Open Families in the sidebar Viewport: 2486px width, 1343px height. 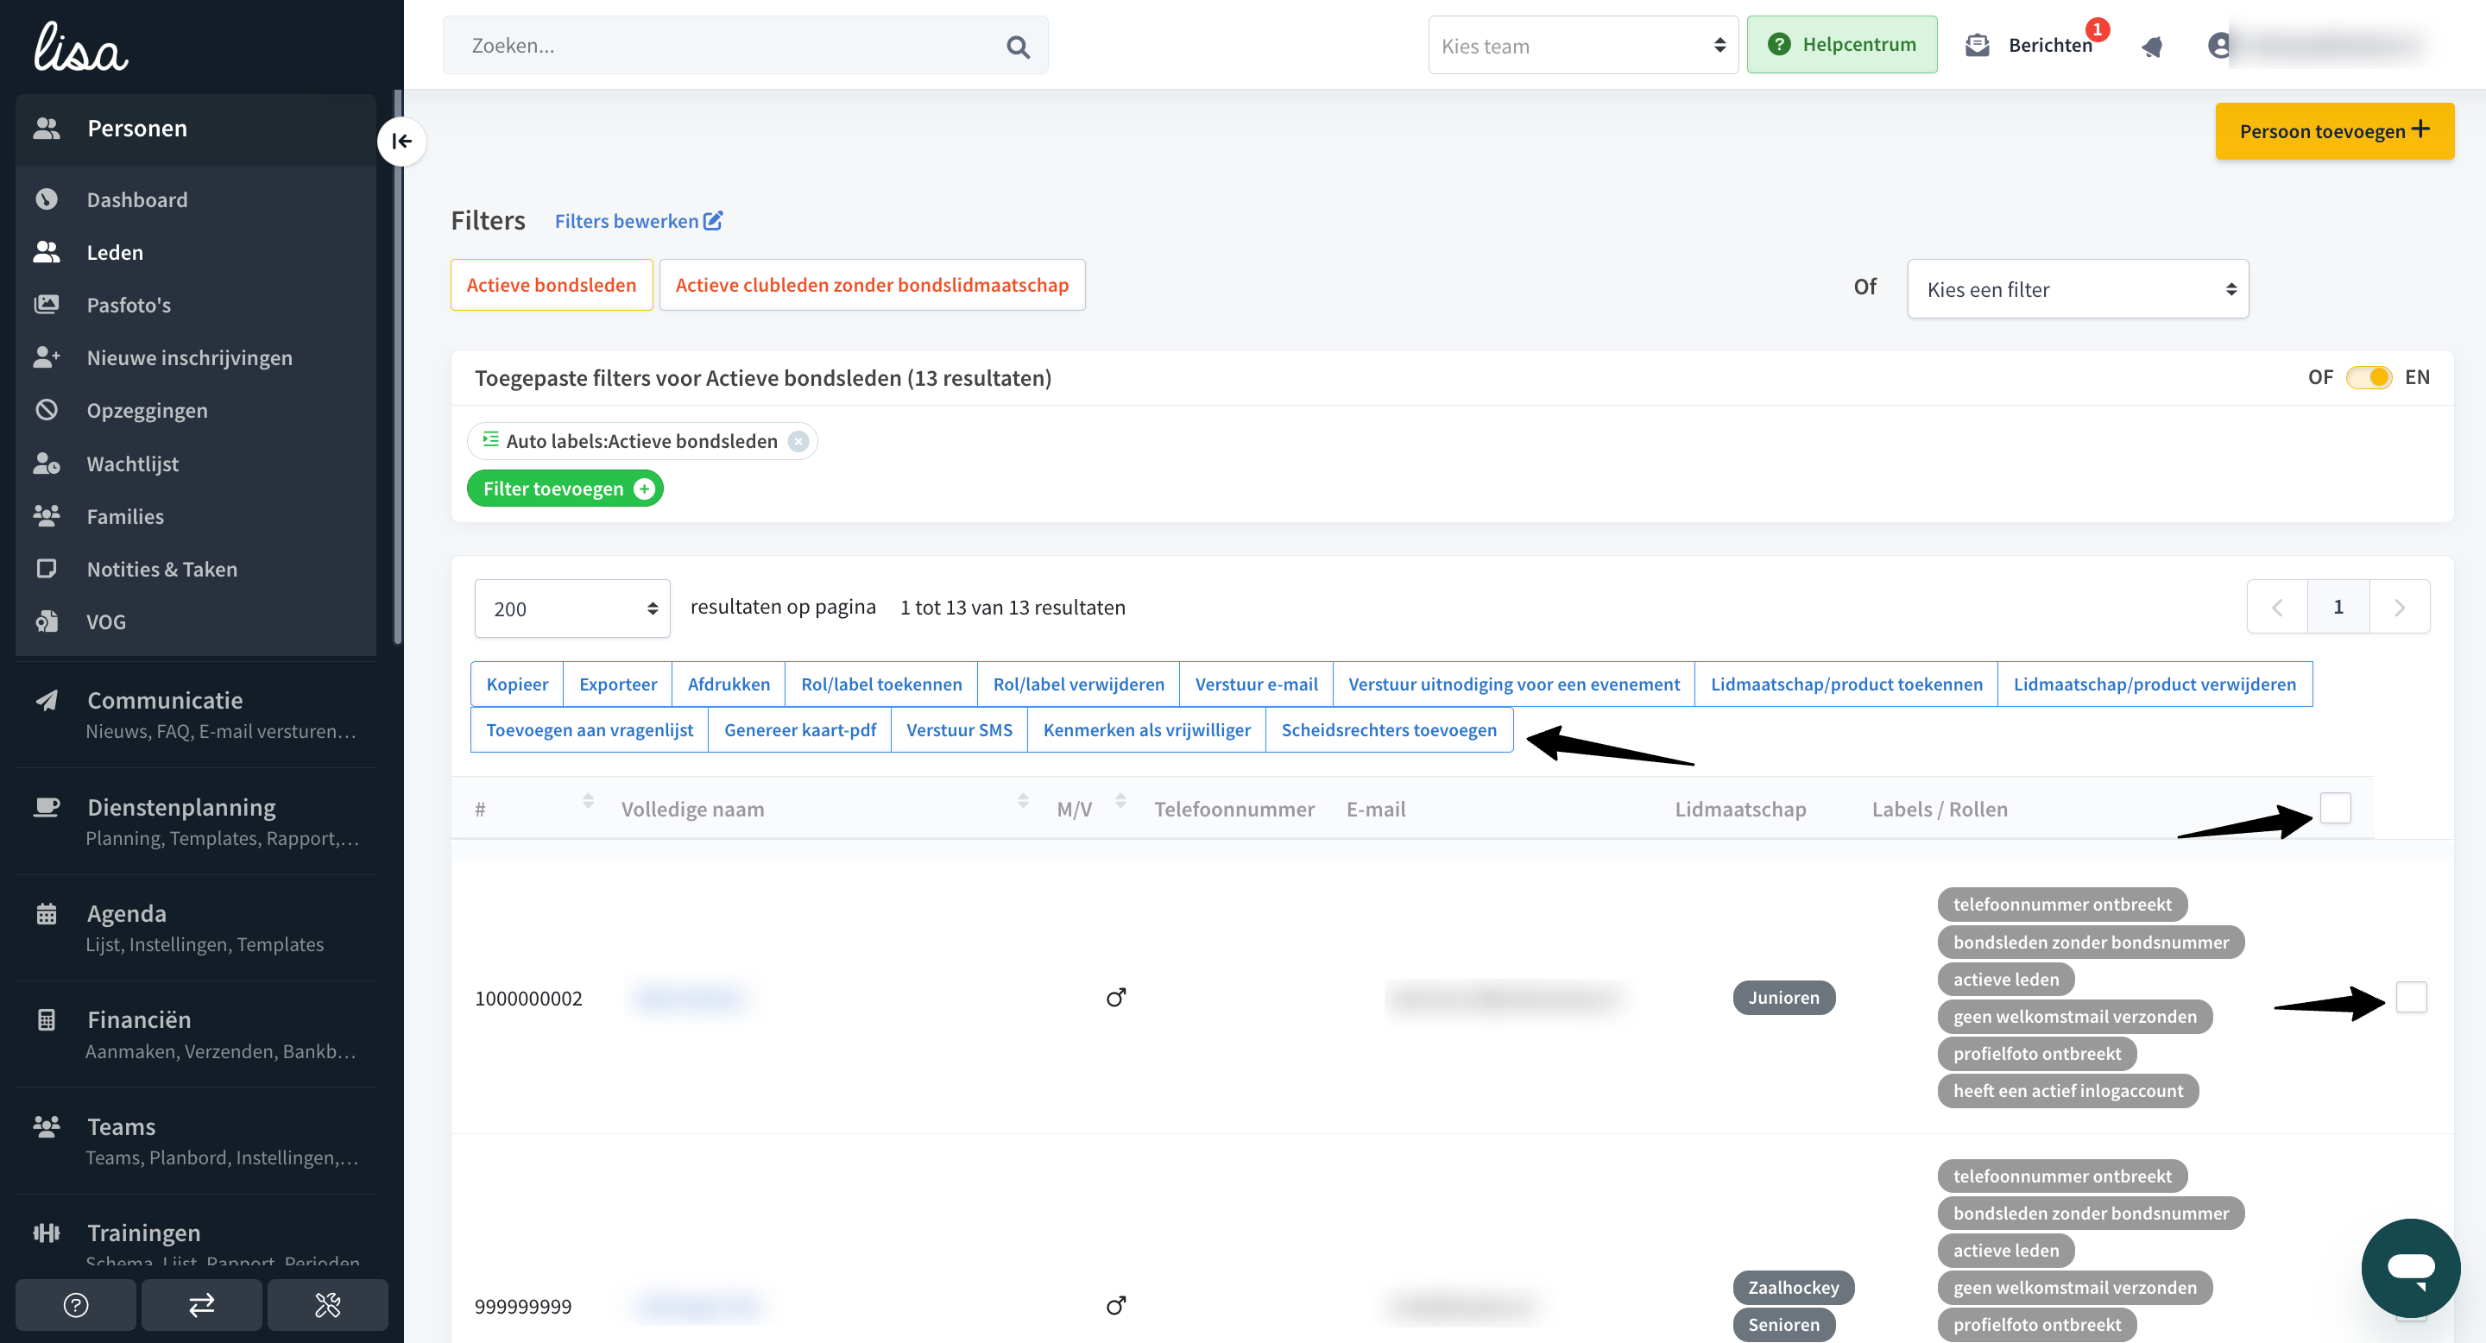(195, 516)
